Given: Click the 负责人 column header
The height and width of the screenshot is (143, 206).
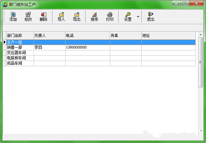Looking at the screenshot, I should pos(49,36).
